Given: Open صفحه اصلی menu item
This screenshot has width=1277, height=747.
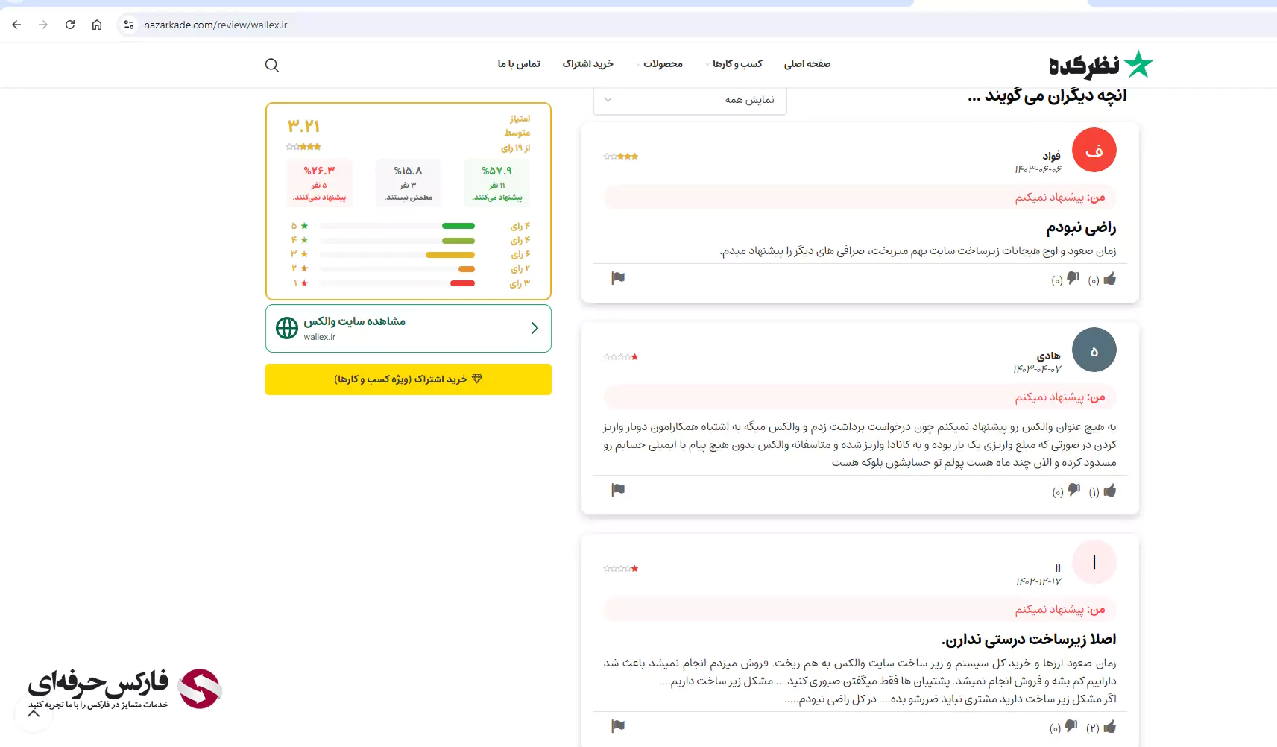Looking at the screenshot, I should [807, 64].
